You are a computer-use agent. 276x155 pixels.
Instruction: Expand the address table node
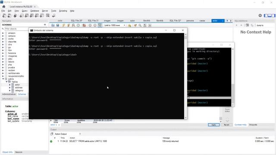coord(10,87)
